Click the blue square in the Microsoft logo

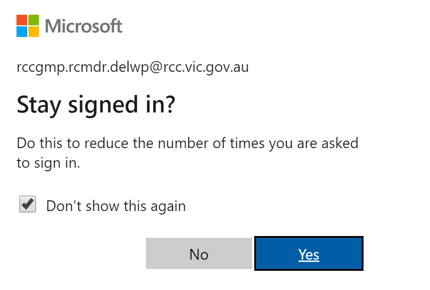click(x=22, y=32)
